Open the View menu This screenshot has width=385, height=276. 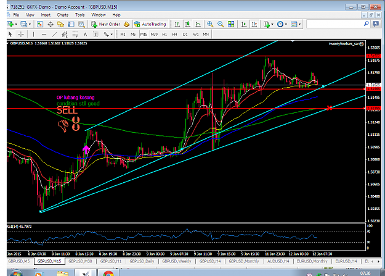[x=30, y=15]
